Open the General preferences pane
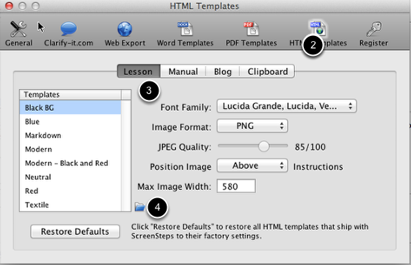 18,34
